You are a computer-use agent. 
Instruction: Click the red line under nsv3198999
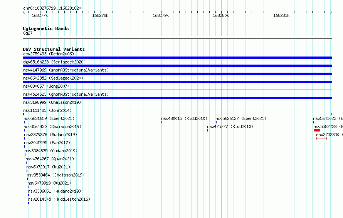tap(177, 106)
